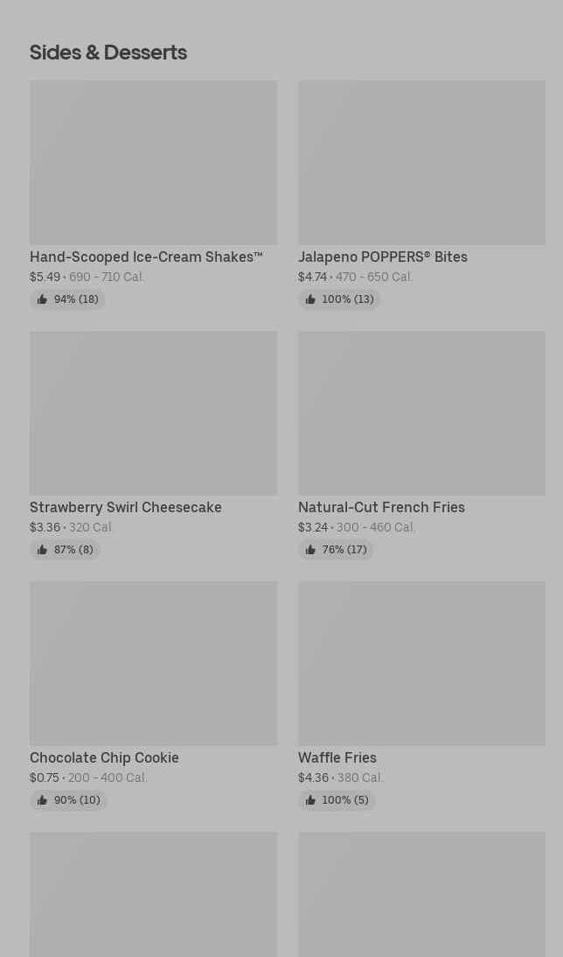Click thumbs-up icon under Jalapeno POPPERS Bites

coord(310,299)
